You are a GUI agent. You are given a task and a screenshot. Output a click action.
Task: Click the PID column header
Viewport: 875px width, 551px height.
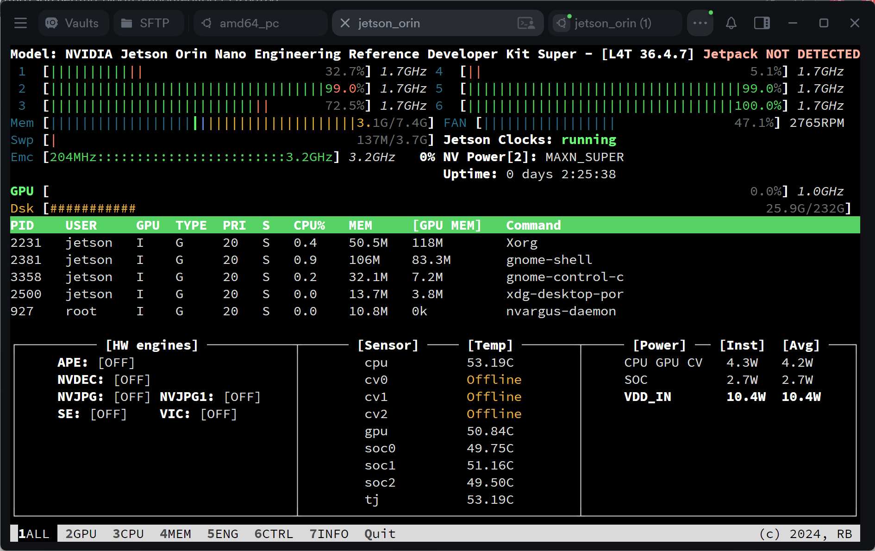click(x=22, y=225)
